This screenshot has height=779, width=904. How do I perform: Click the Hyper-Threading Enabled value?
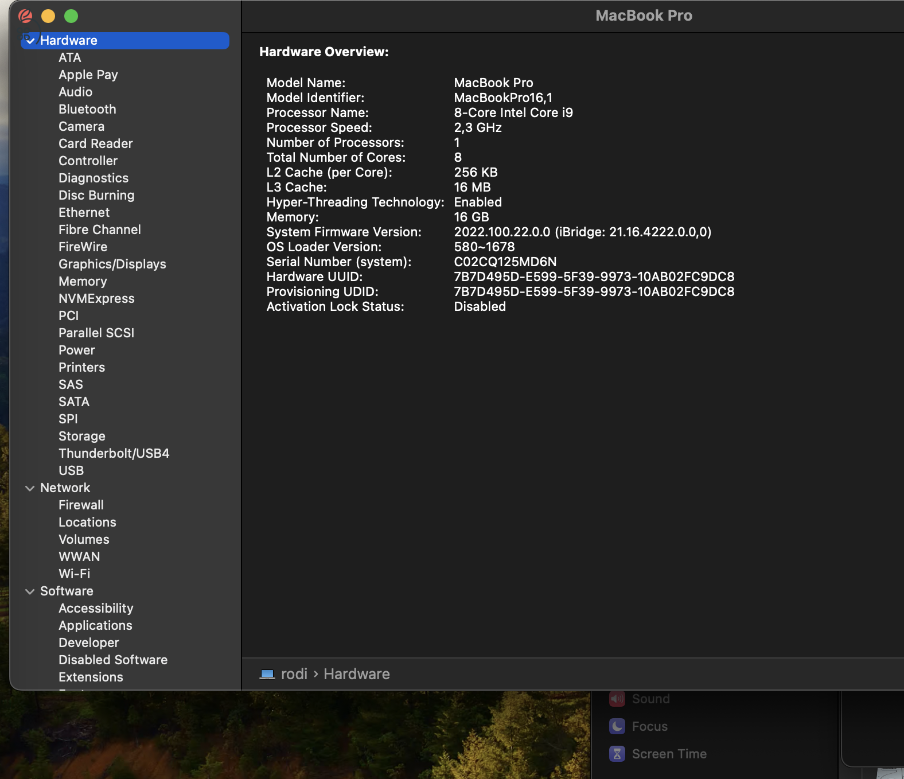(478, 202)
